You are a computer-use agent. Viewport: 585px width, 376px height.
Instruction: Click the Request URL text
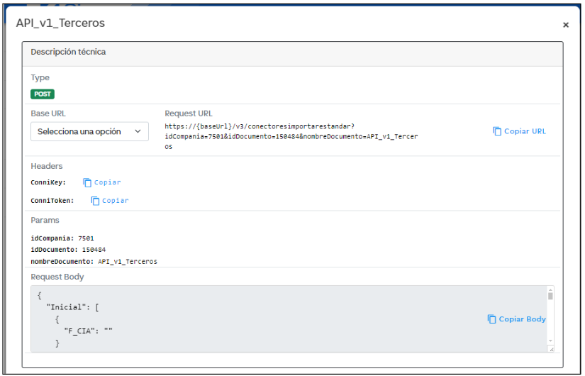291,136
